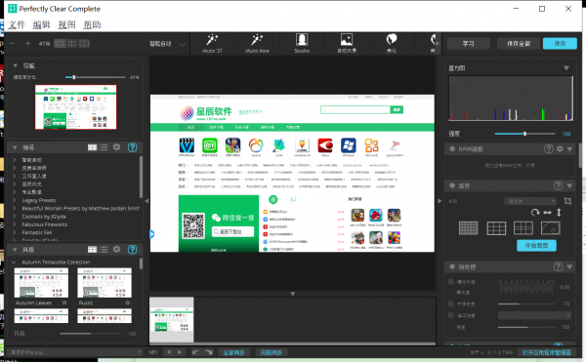Enable the third preprocessing checkbox with dropdown
This screenshot has height=362, width=586.
(451, 315)
